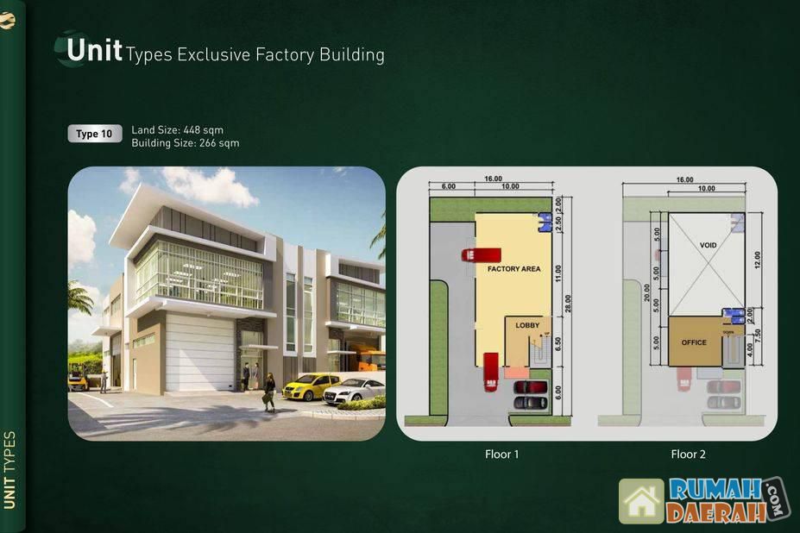The height and width of the screenshot is (533, 800).
Task: Click the Building Size 266 sqm text
Action: pos(185,143)
